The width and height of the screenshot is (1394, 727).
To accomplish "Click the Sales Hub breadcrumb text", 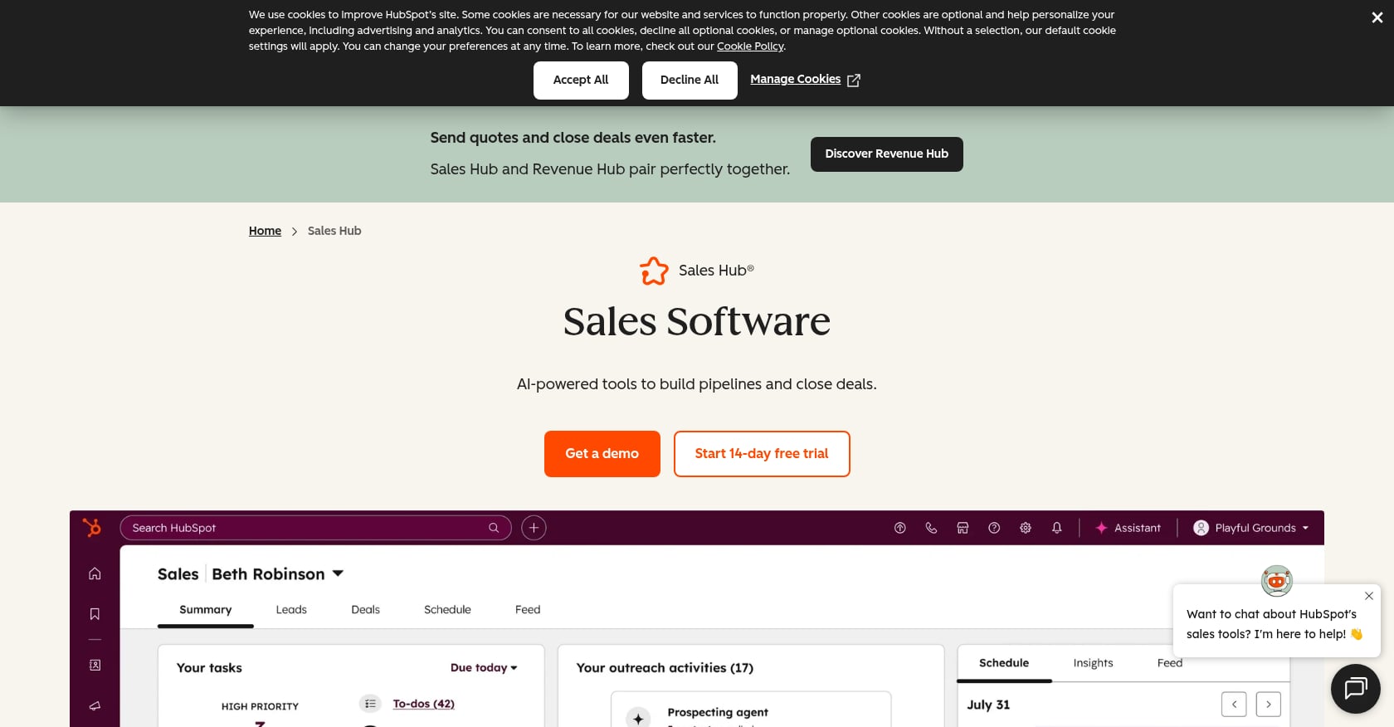I will point(334,231).
